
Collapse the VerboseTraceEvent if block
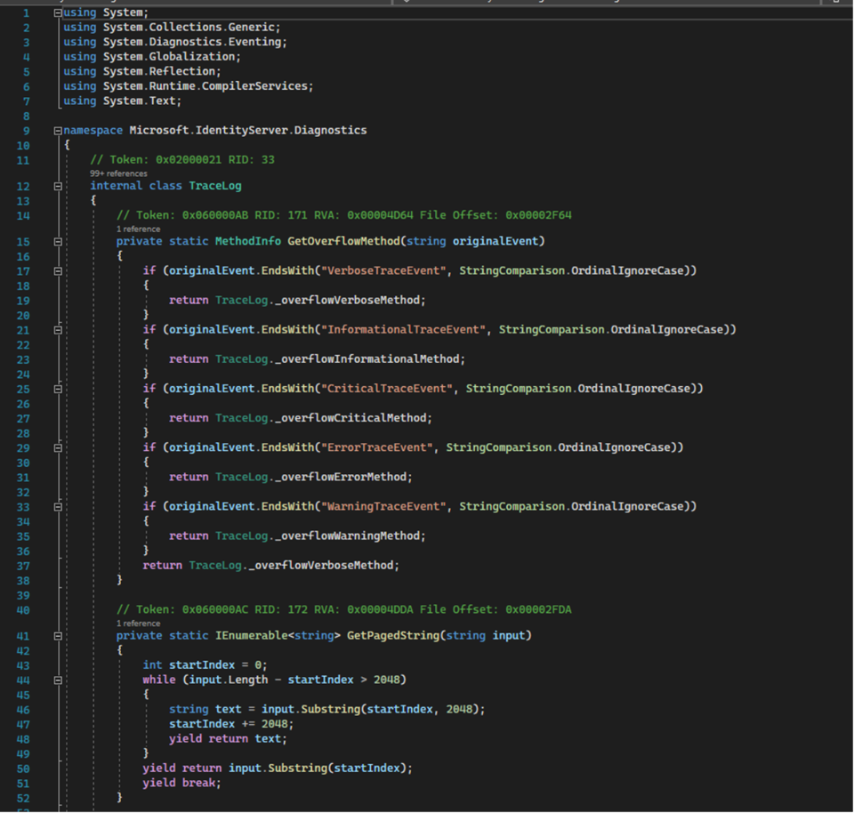(x=57, y=270)
